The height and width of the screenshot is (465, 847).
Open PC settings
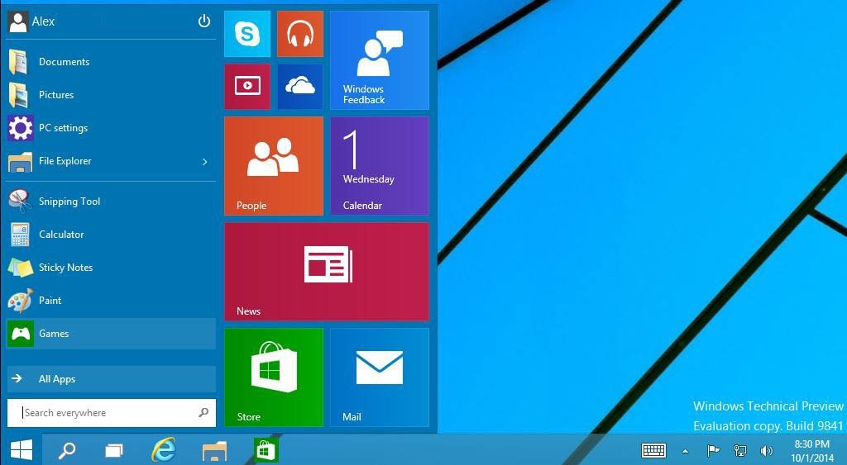click(x=111, y=128)
